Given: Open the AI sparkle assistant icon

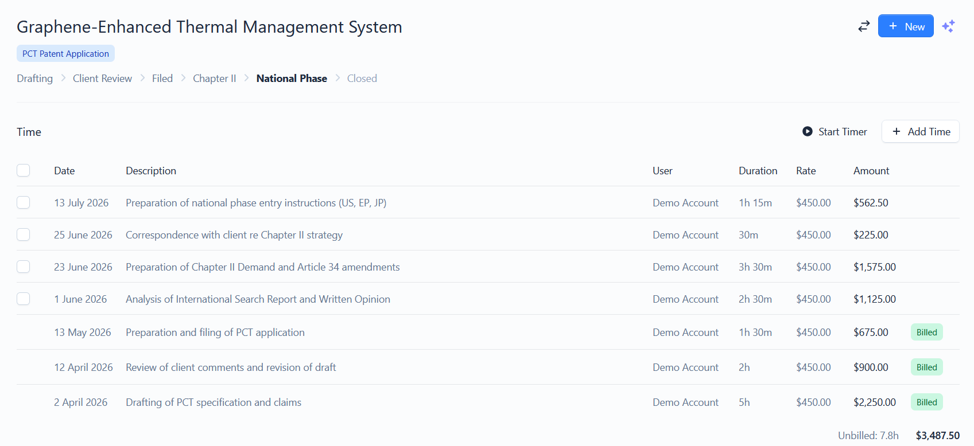Looking at the screenshot, I should click(948, 26).
